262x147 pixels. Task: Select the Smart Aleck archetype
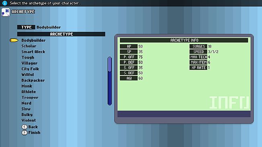pos(33,52)
